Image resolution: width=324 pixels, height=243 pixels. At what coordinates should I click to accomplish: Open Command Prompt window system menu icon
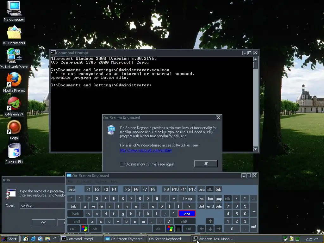pyautogui.click(x=53, y=53)
